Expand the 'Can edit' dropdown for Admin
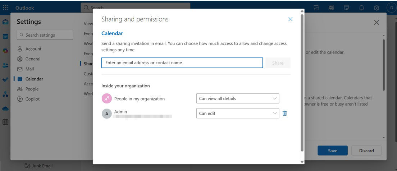 237,114
